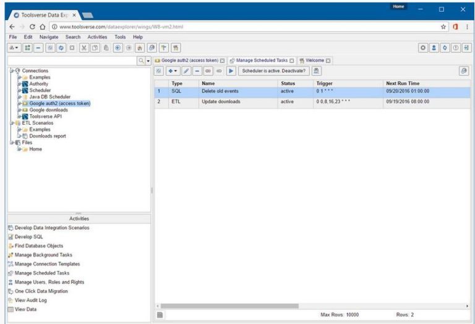Click the info circle icon at top right
The height and width of the screenshot is (324, 475).
pos(456,48)
